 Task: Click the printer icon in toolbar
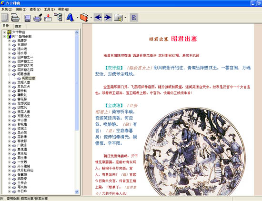tap(15, 18)
